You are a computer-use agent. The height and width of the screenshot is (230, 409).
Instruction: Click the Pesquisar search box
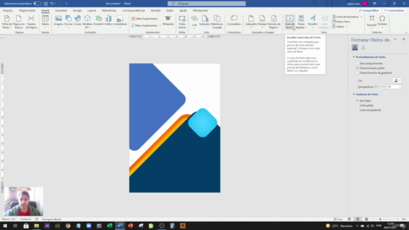tap(206, 4)
